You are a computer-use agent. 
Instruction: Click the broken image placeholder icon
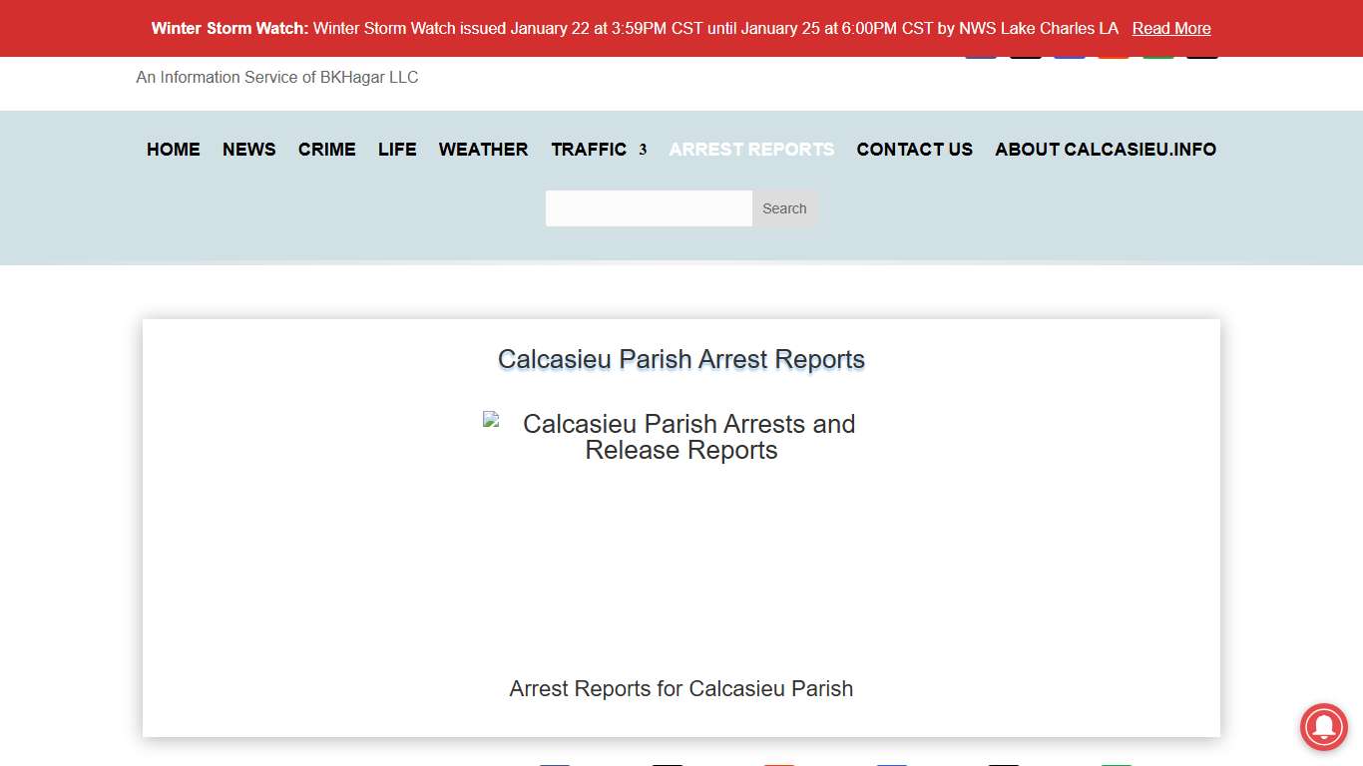coord(490,420)
